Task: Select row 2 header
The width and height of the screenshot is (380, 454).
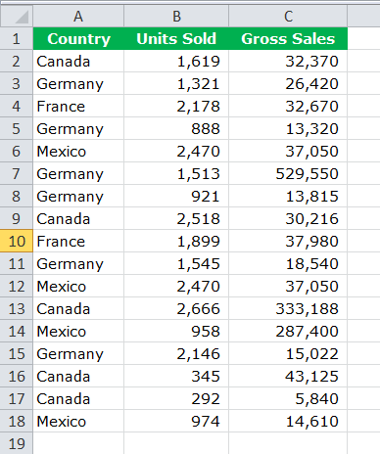Action: [17, 61]
